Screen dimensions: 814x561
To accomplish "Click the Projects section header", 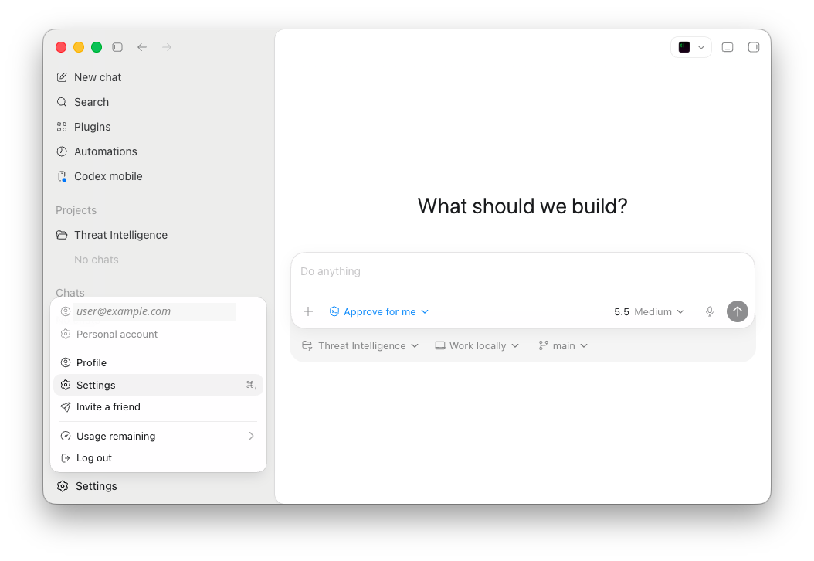I will [x=76, y=210].
